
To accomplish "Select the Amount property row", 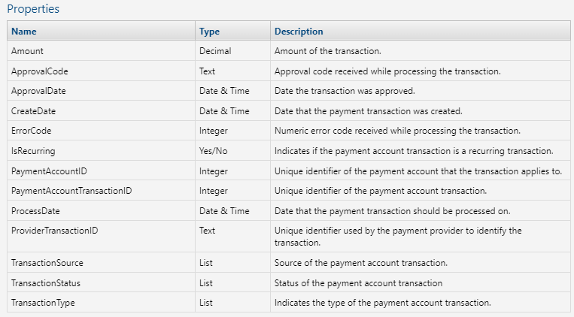I will tap(27, 51).
